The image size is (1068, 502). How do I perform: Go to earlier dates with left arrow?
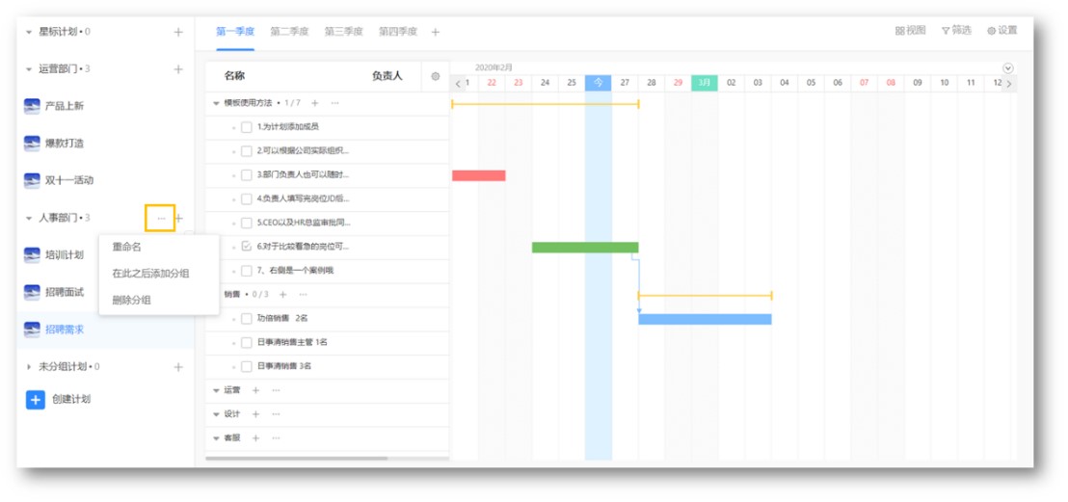458,84
